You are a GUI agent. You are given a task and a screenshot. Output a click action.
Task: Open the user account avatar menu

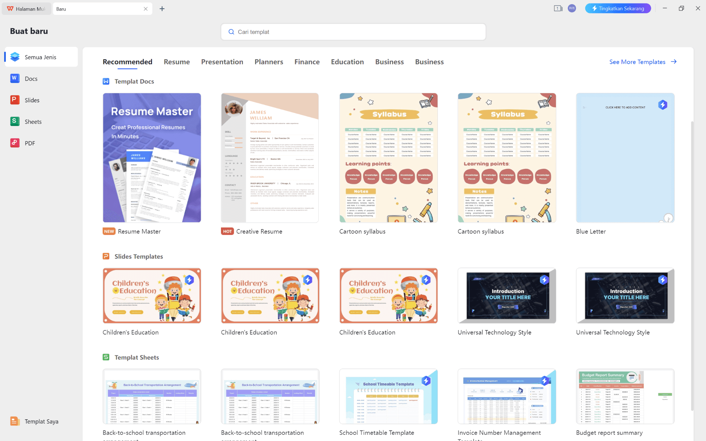pyautogui.click(x=572, y=8)
